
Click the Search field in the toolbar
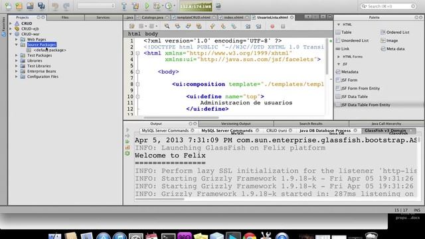coord(388,6)
